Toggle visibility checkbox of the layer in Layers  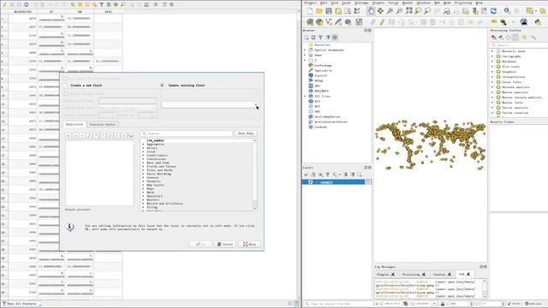coord(310,182)
